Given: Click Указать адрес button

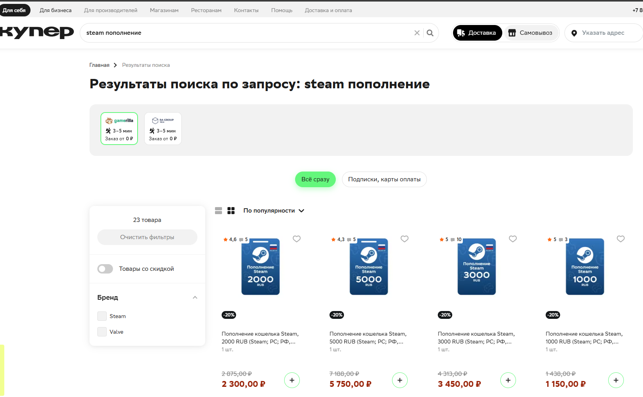Looking at the screenshot, I should click(x=603, y=33).
